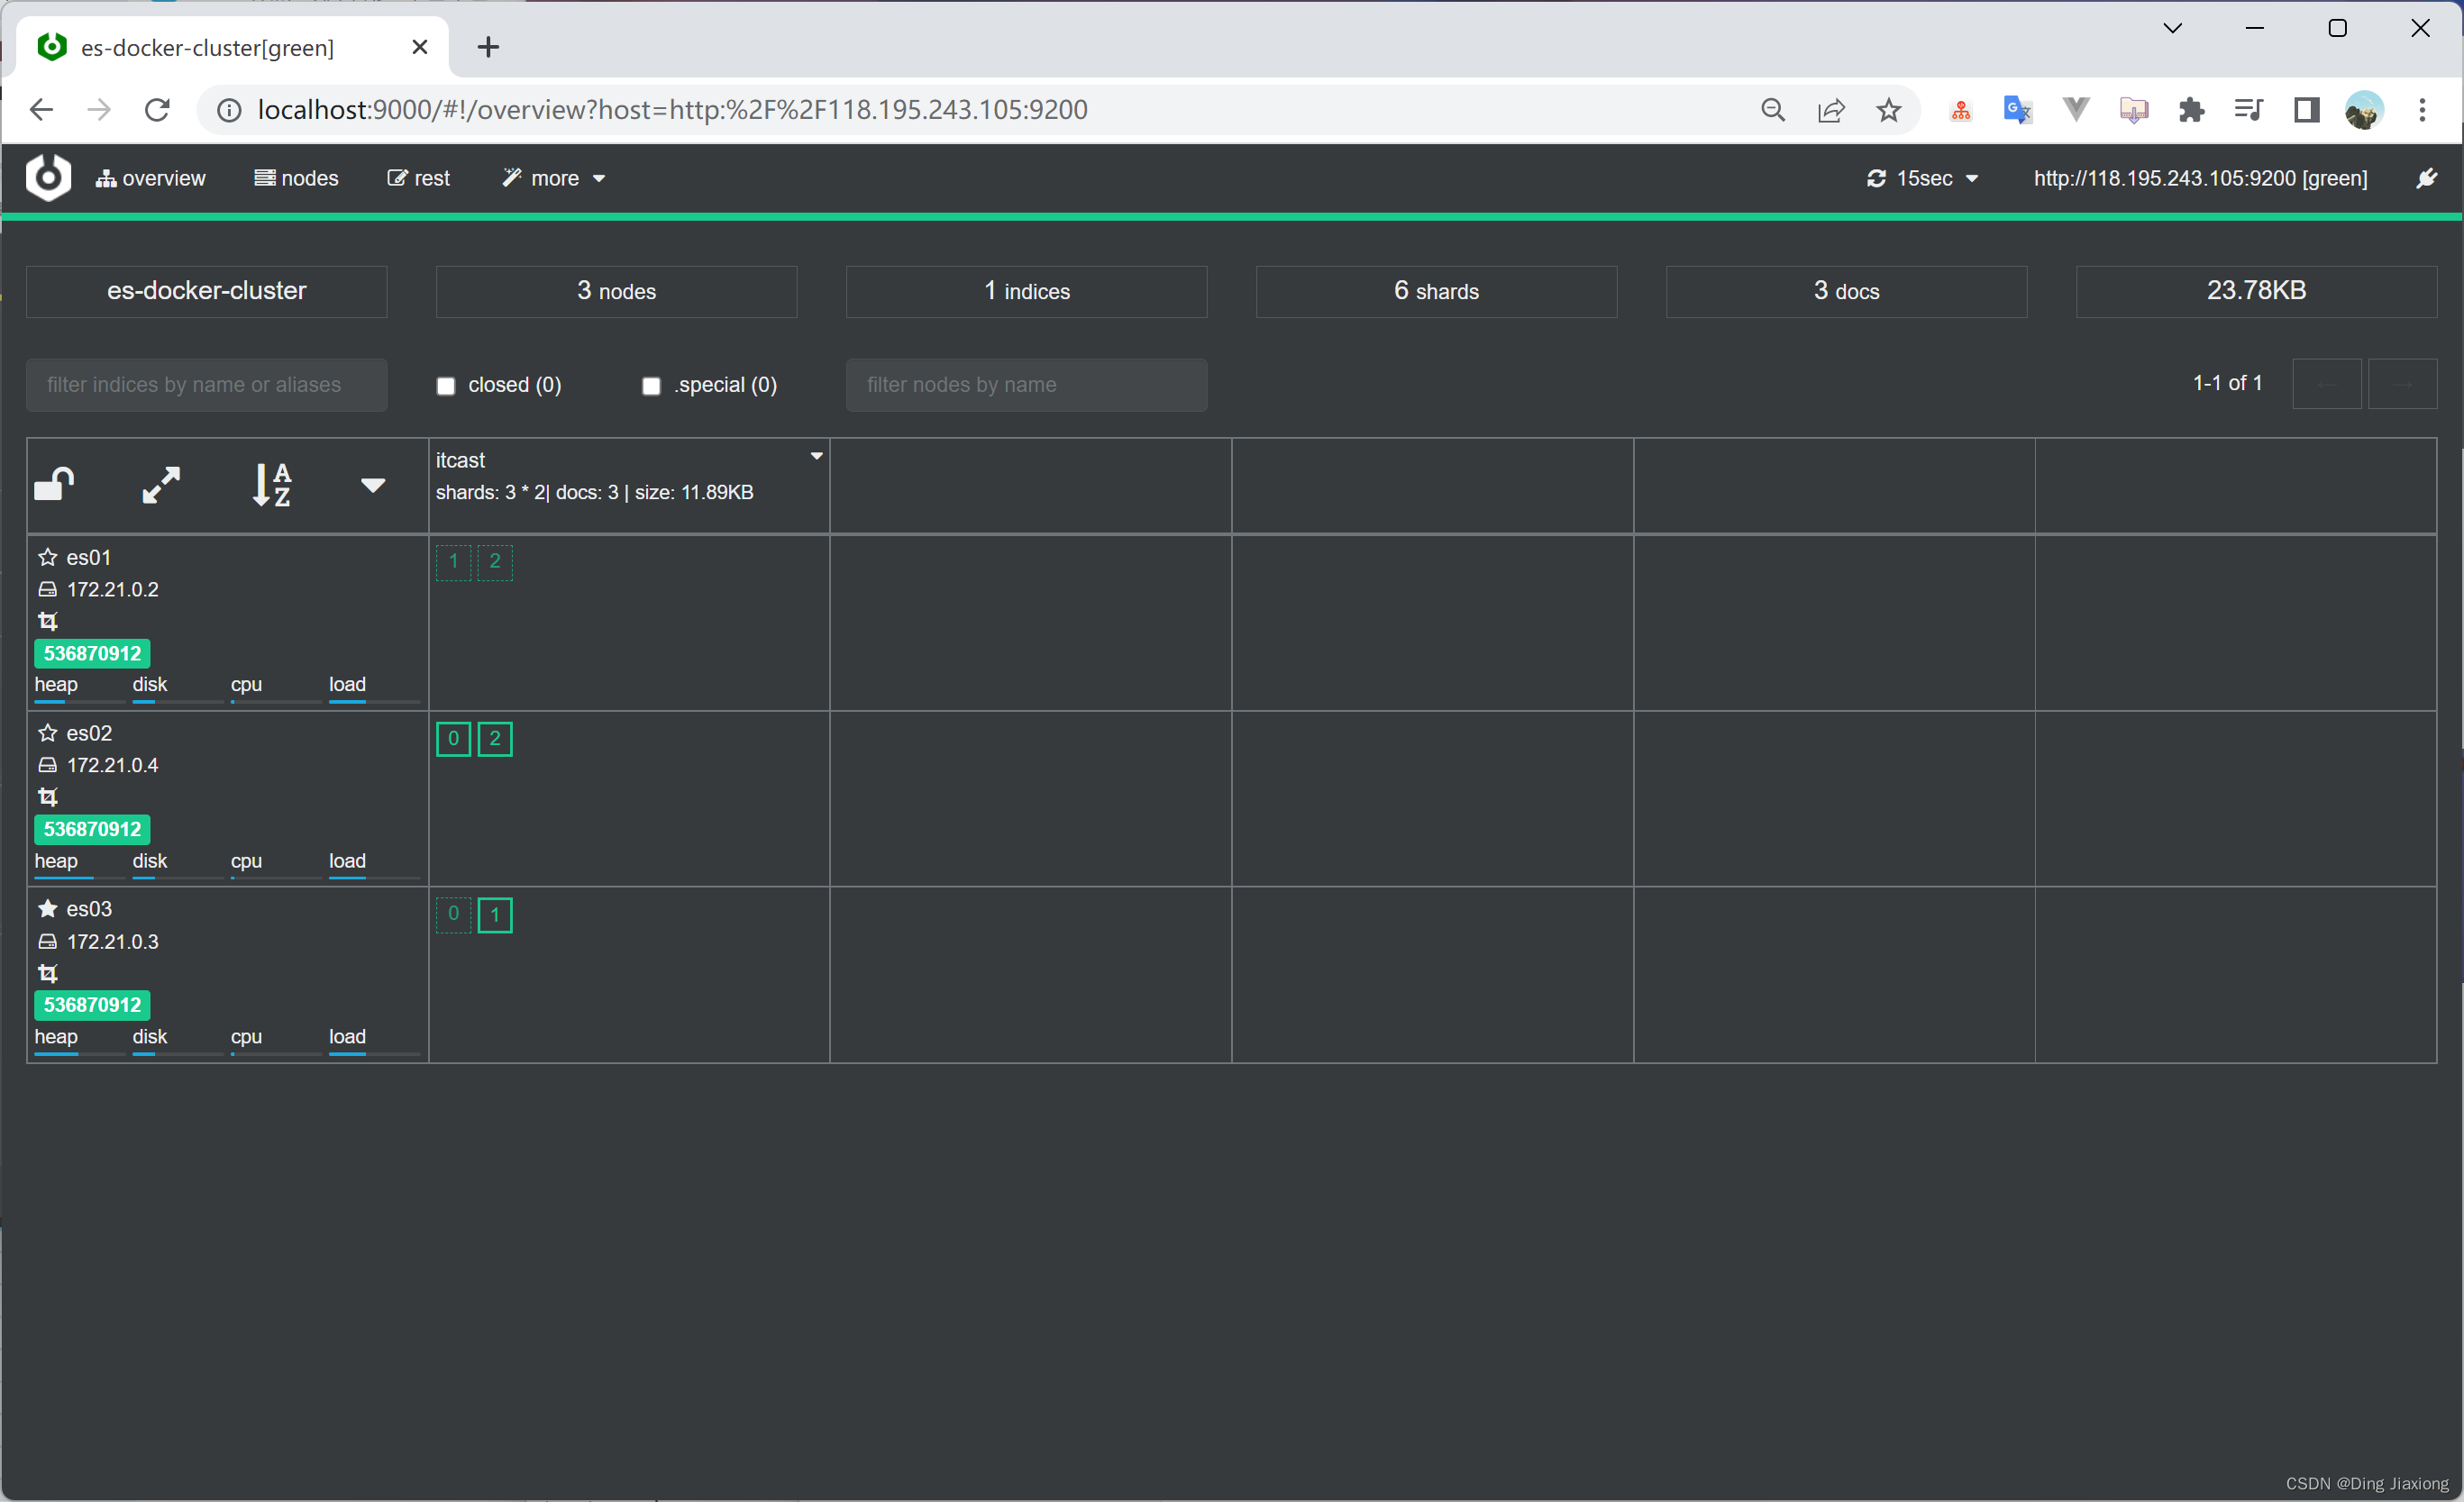Click the star icon beside es01
This screenshot has height=1502, width=2464.
point(47,557)
